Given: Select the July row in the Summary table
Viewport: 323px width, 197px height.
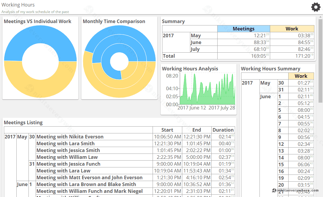Looking at the screenshot, I should [195, 49].
